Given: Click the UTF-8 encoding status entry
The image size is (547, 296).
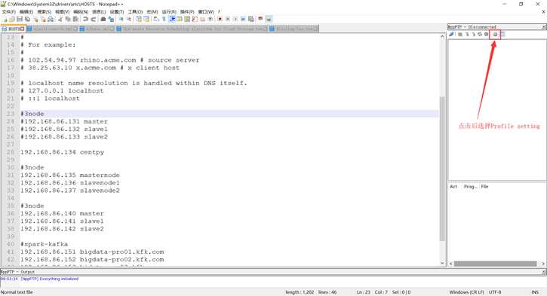Looking at the screenshot, I should [495, 292].
